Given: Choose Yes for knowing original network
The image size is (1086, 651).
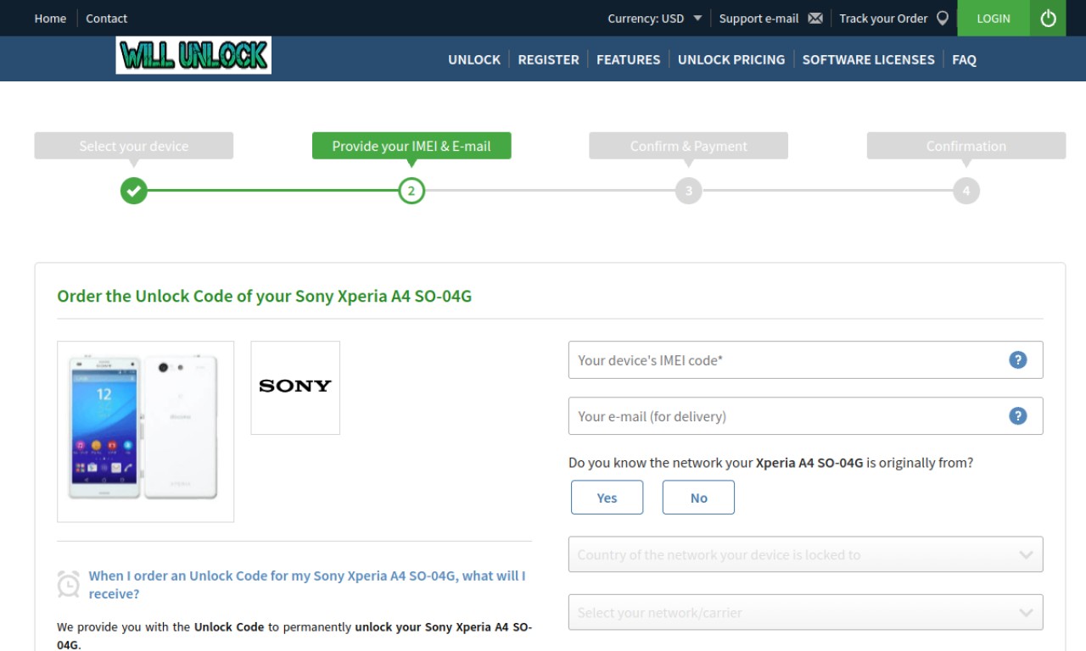Looking at the screenshot, I should 607,498.
